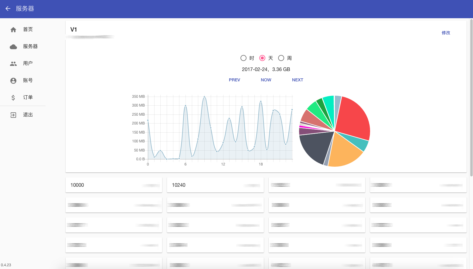Click the 2017-02-24, 3.36 GB label
473x269 pixels.
[x=266, y=69]
